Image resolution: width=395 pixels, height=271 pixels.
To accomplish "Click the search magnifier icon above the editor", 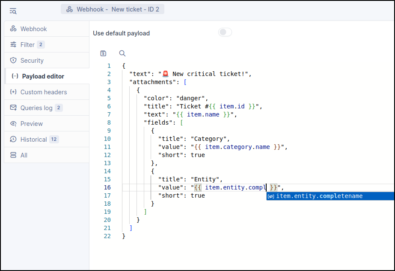I will point(122,53).
